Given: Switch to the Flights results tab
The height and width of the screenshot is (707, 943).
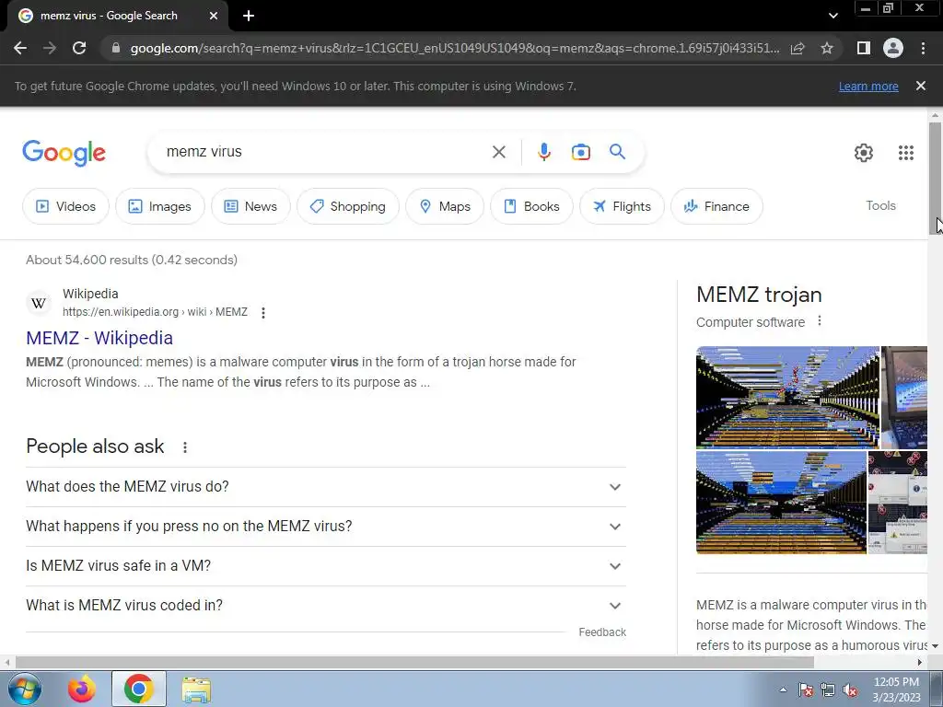Looking at the screenshot, I should tap(622, 206).
